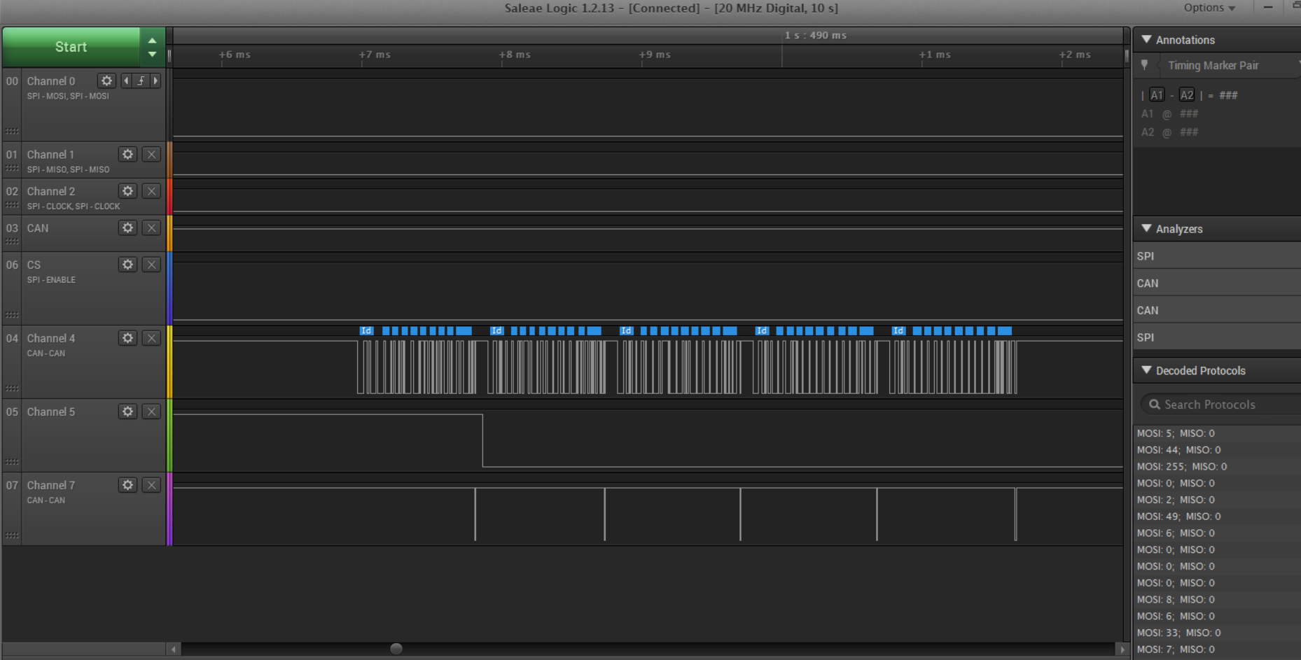This screenshot has width=1301, height=660.
Task: Click the Search Protocols field
Action: [x=1222, y=405]
